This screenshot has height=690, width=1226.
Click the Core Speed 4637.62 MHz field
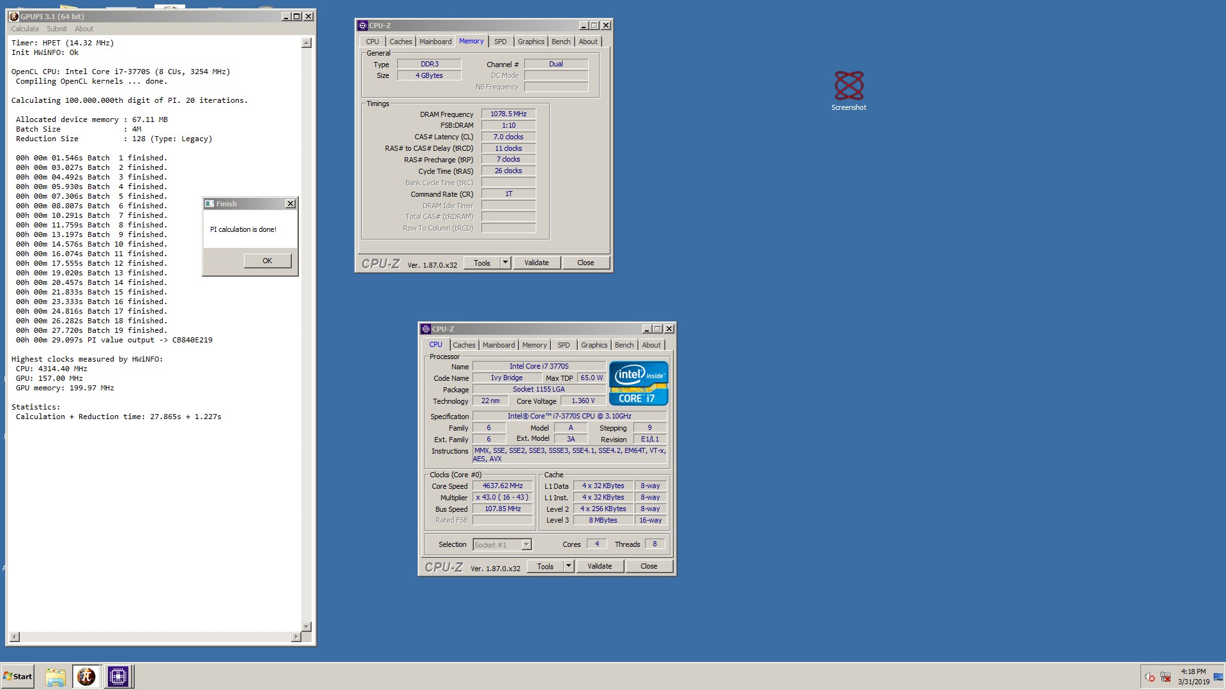[x=503, y=486]
